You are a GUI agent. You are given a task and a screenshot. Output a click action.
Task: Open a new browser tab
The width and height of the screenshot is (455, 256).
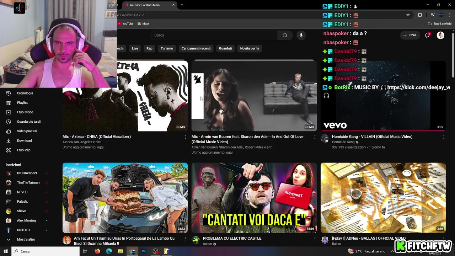click(182, 5)
